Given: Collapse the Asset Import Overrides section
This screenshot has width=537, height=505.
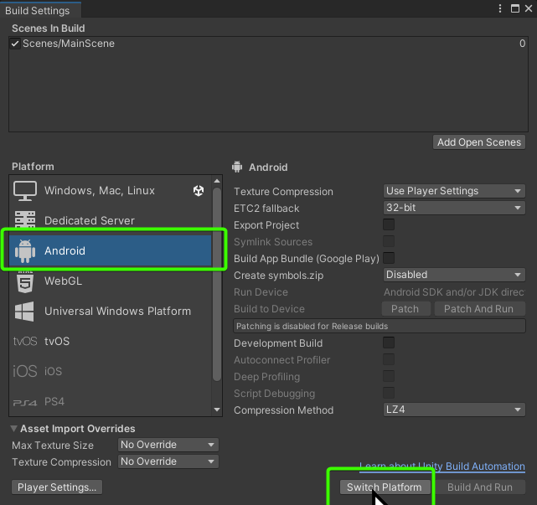Looking at the screenshot, I should (x=13, y=428).
